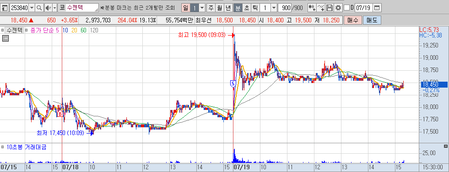Open the stock code 253840 history dropdown
This screenshot has width=449, height=172.
(x=32, y=8)
